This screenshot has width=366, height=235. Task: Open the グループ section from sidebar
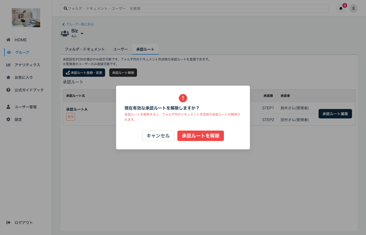9,52
